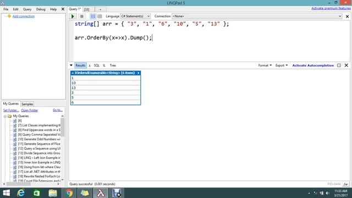Viewport: 352px width, 198px height.
Task: Open the Edit menu
Action: click(15, 9)
